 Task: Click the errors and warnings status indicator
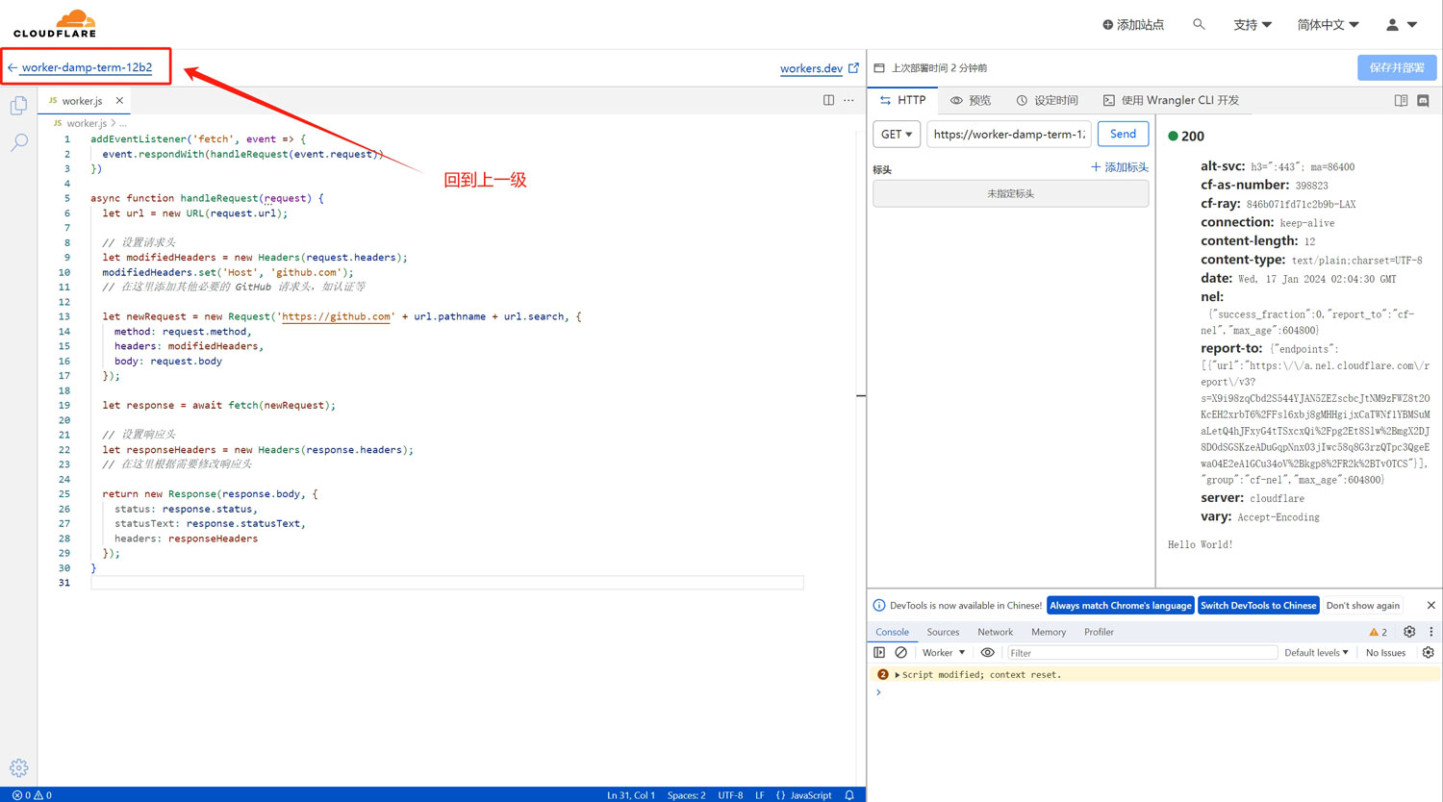[32, 795]
